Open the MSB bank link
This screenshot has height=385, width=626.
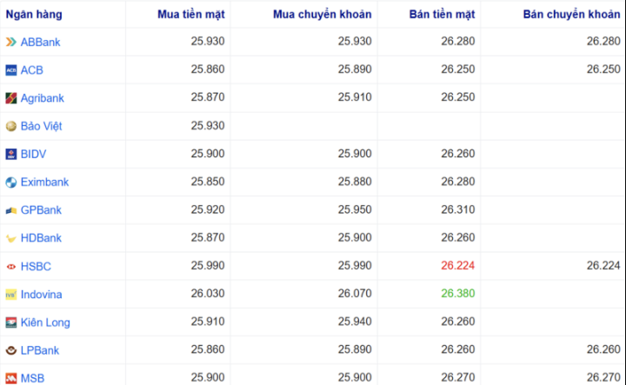point(32,378)
